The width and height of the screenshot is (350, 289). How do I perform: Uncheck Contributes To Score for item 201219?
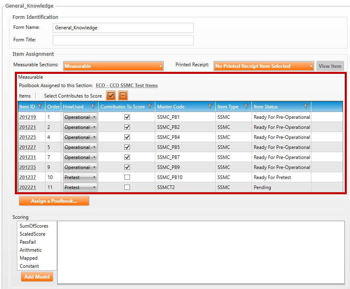[127, 117]
